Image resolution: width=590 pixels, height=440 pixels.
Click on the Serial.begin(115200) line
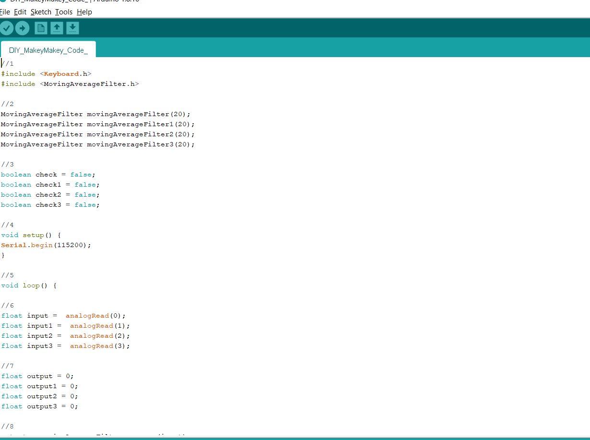tap(46, 245)
